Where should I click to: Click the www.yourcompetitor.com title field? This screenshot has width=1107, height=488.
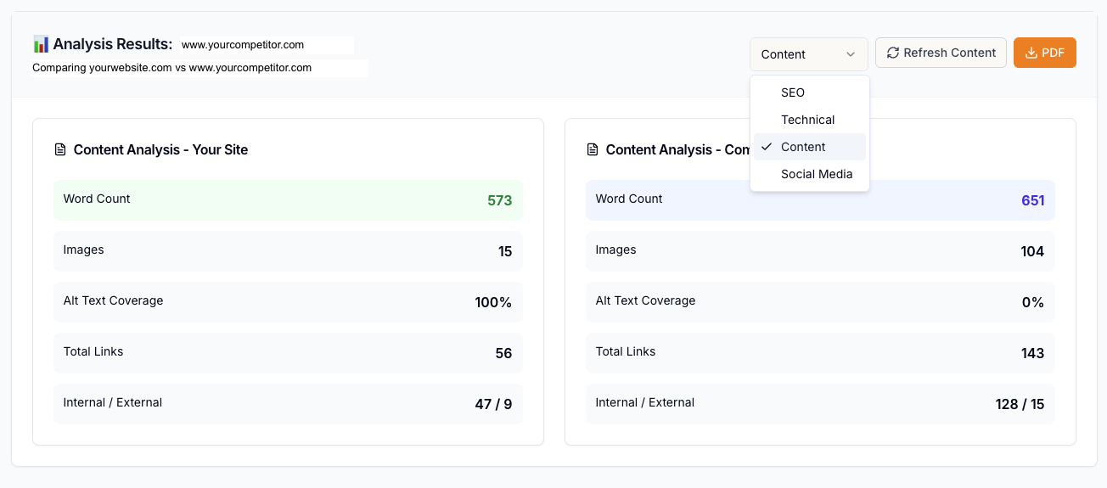(266, 45)
